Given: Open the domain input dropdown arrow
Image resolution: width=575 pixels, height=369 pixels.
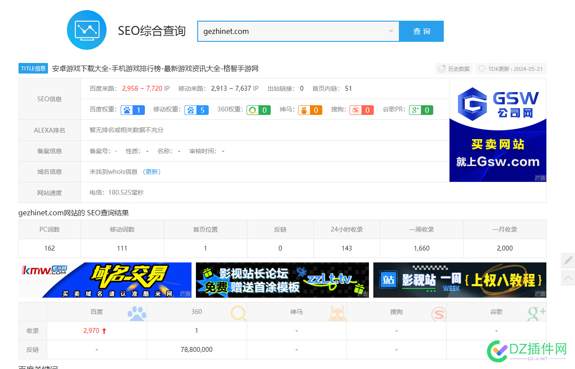Looking at the screenshot, I should [391, 31].
